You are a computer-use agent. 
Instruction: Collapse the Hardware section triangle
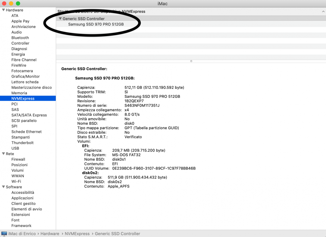pyautogui.click(x=3, y=10)
